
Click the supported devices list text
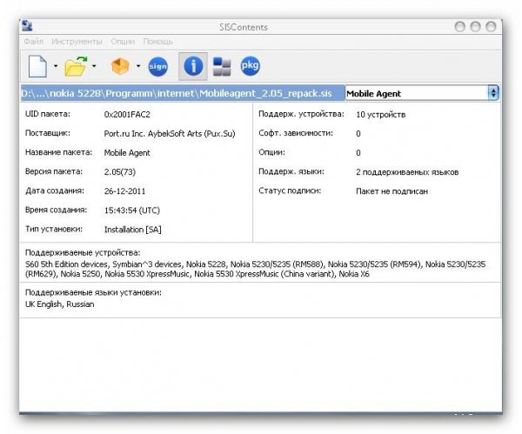point(255,269)
